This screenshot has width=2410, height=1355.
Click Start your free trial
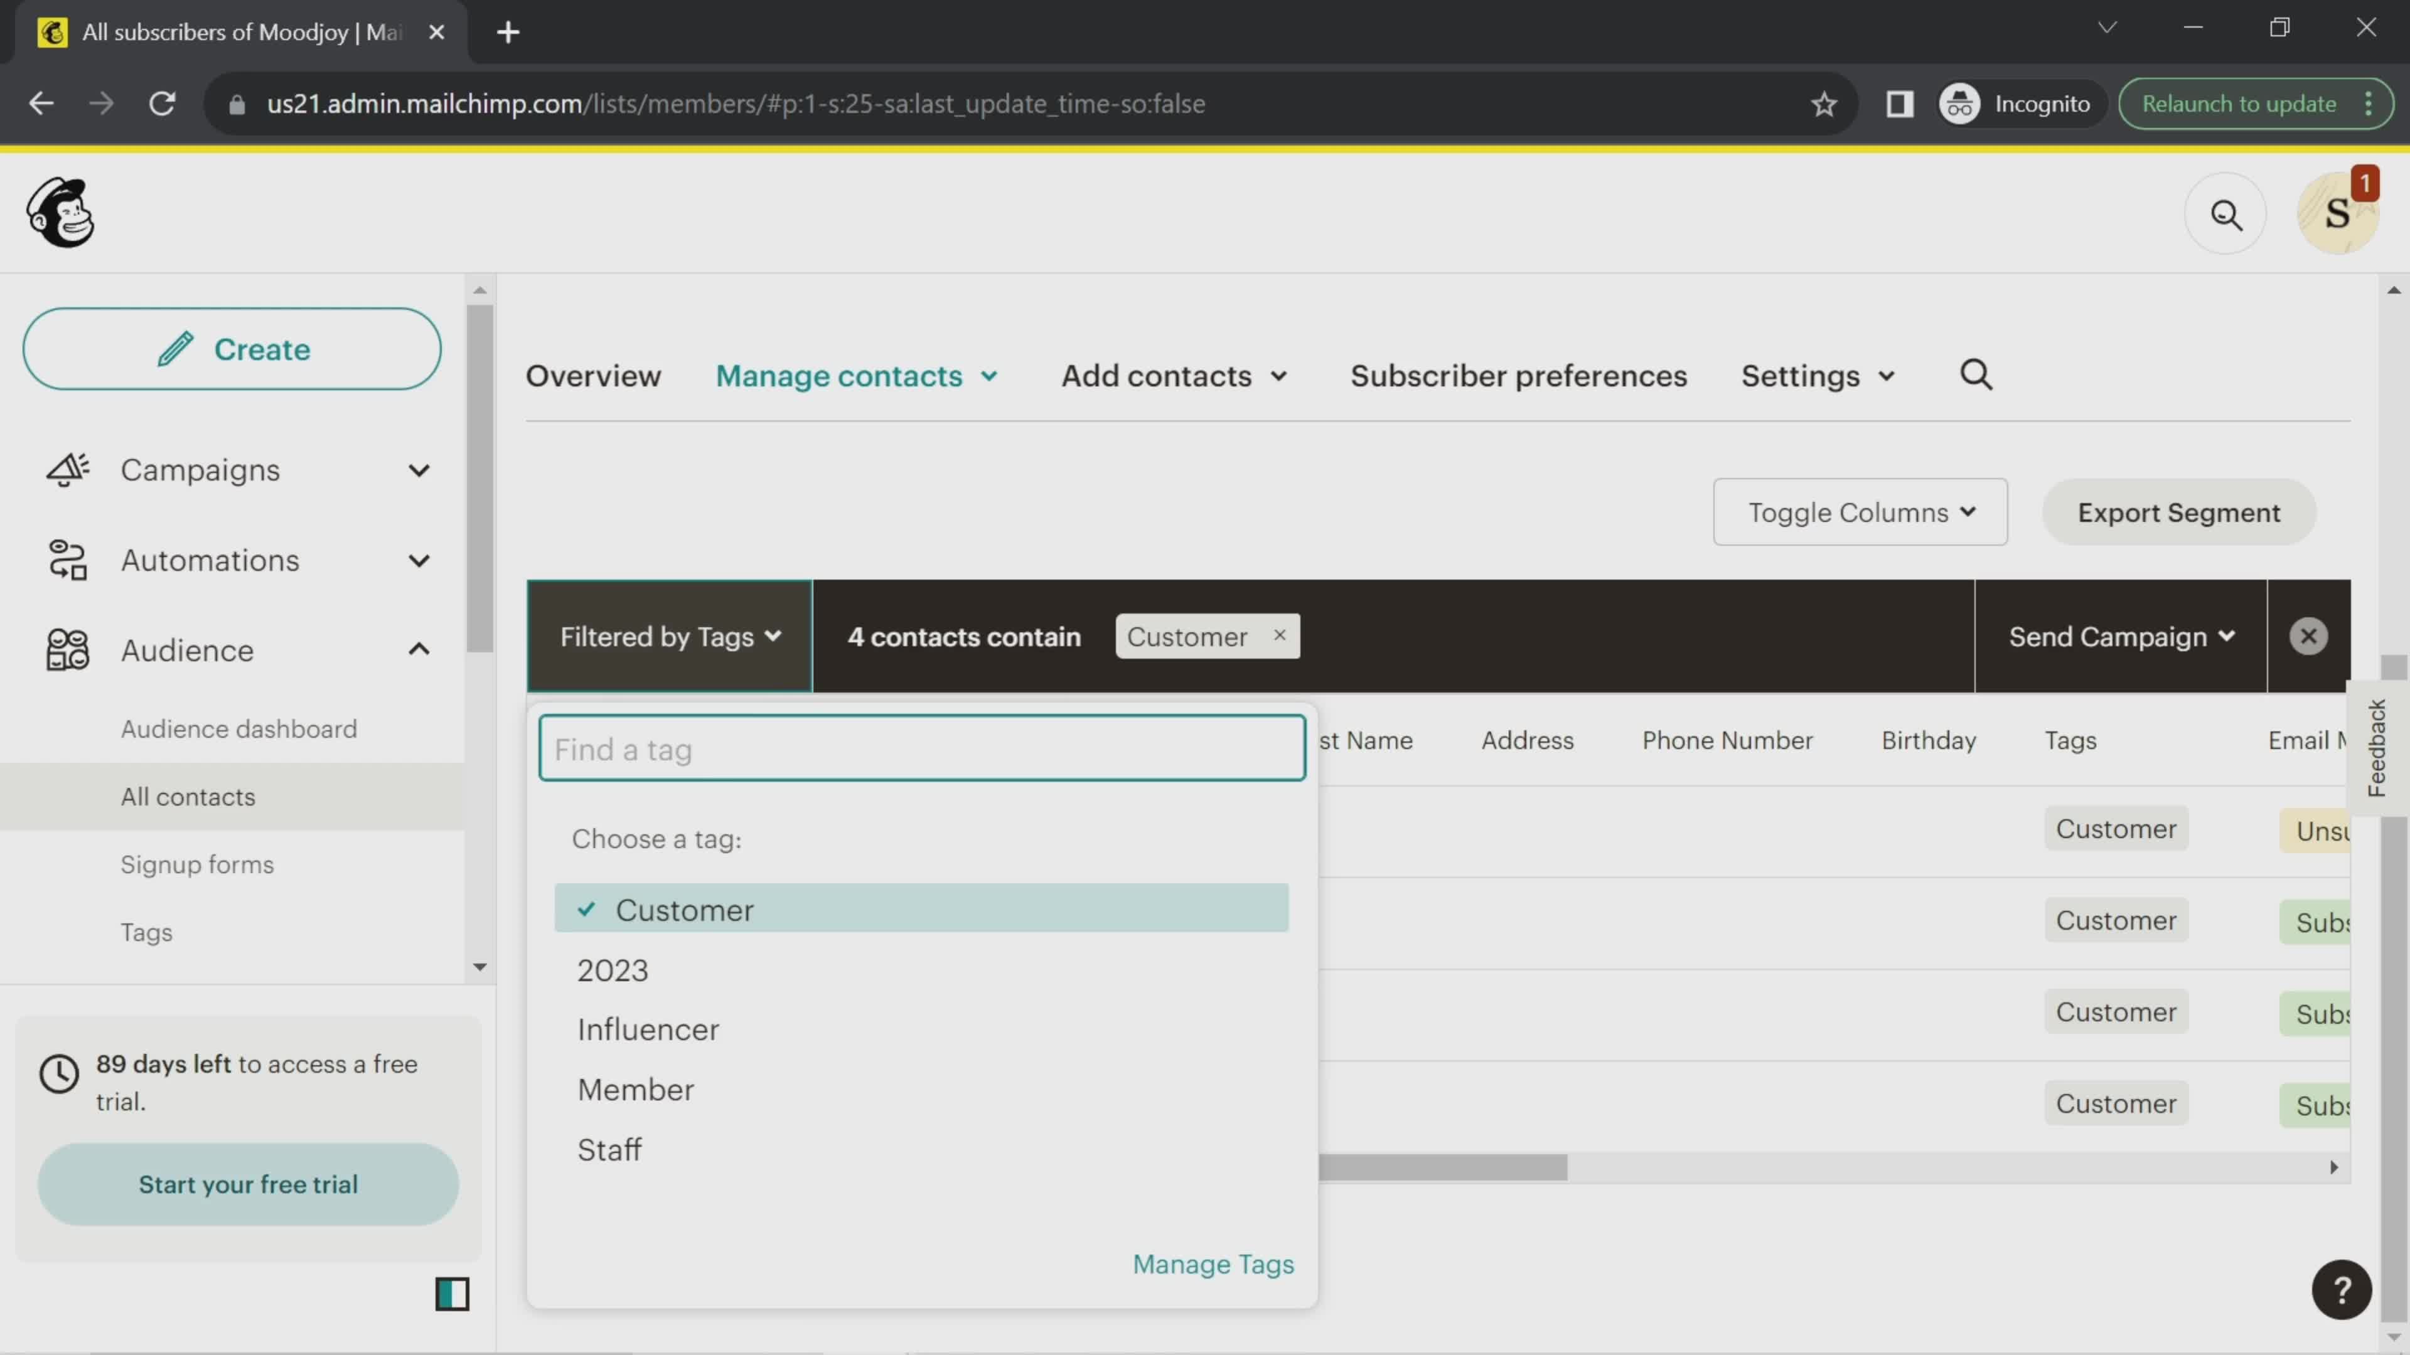pos(248,1184)
